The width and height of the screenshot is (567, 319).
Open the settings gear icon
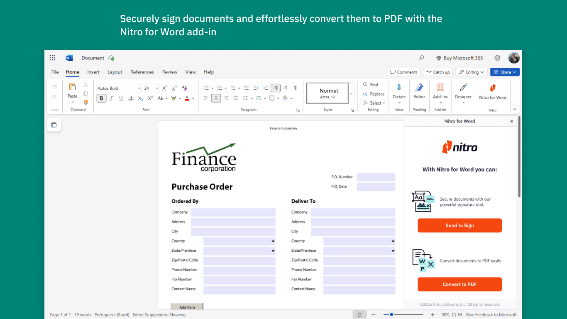pyautogui.click(x=497, y=58)
